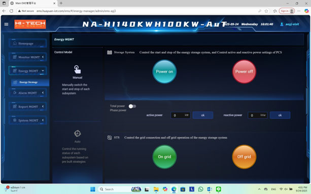Screen dimensions: 311x194
Task: Confirm reactive power with ok button
Action: (280, 115)
